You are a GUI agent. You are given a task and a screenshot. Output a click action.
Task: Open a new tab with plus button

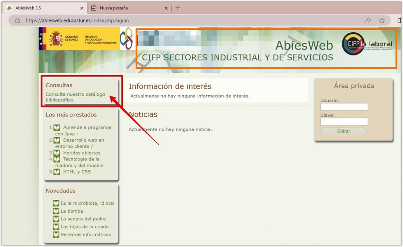click(178, 8)
